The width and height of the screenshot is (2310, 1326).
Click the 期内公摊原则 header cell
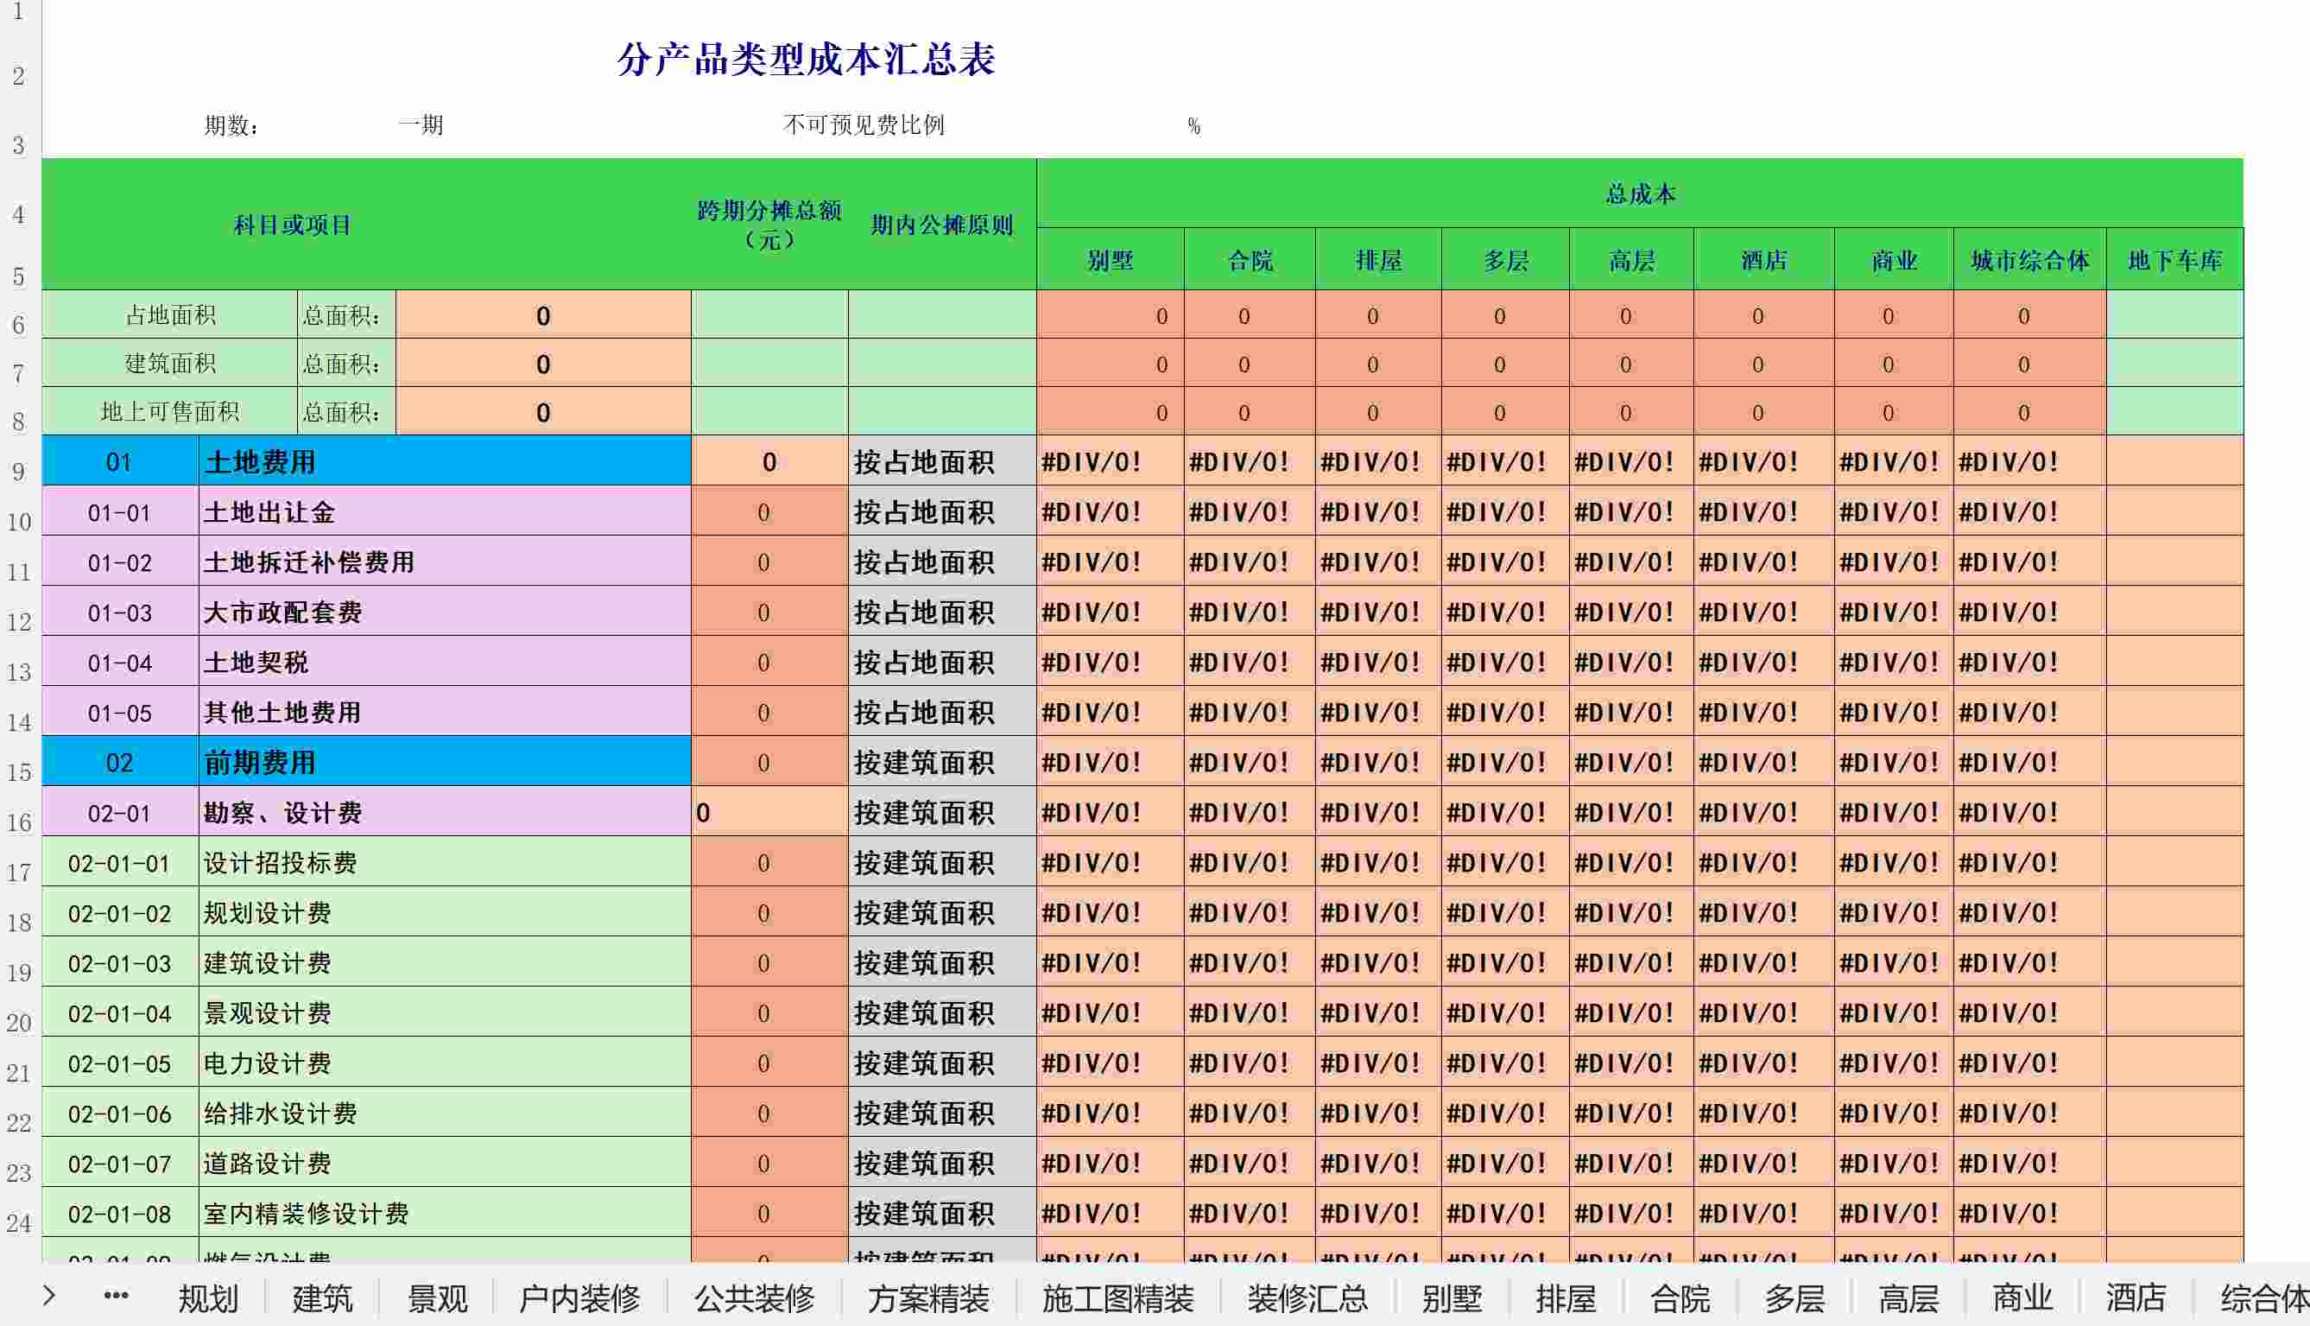tap(942, 224)
